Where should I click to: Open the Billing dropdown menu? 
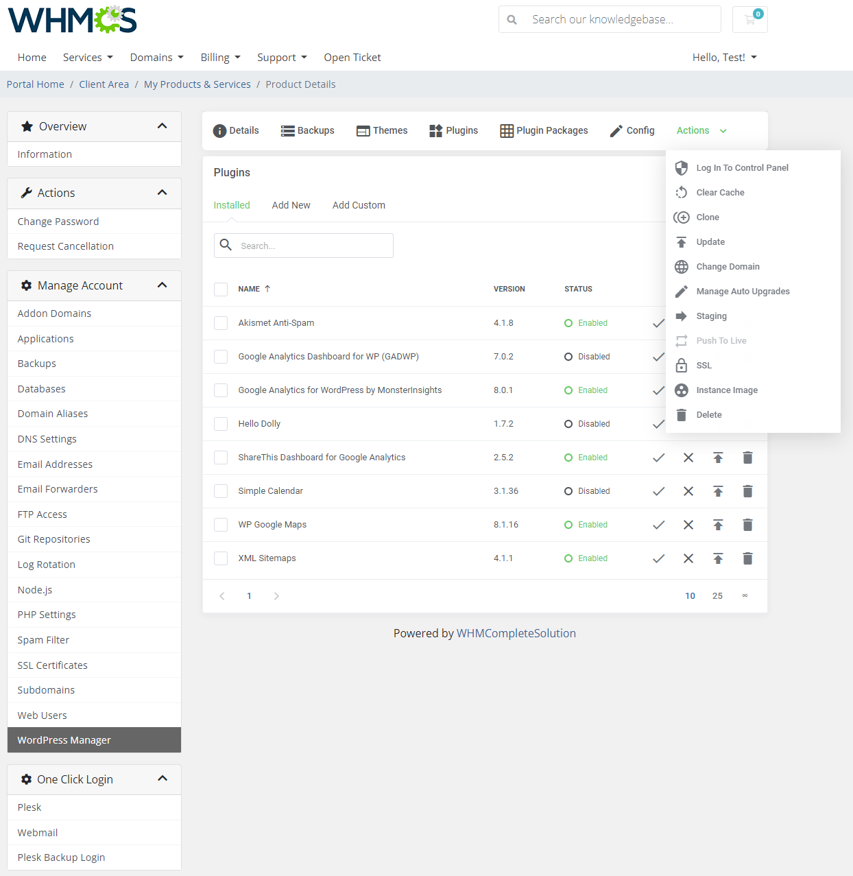point(221,58)
